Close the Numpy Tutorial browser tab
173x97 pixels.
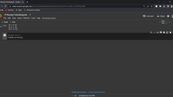pos(23,2)
